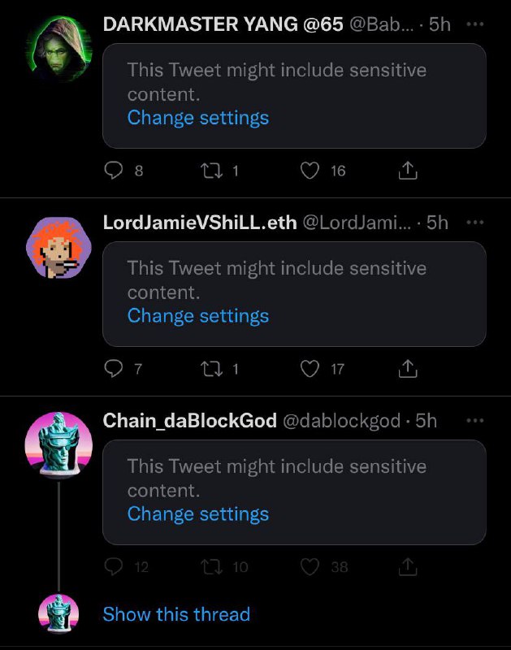Share LordJamieVShiLL.eth's tweet
The image size is (511, 650).
pos(408,368)
